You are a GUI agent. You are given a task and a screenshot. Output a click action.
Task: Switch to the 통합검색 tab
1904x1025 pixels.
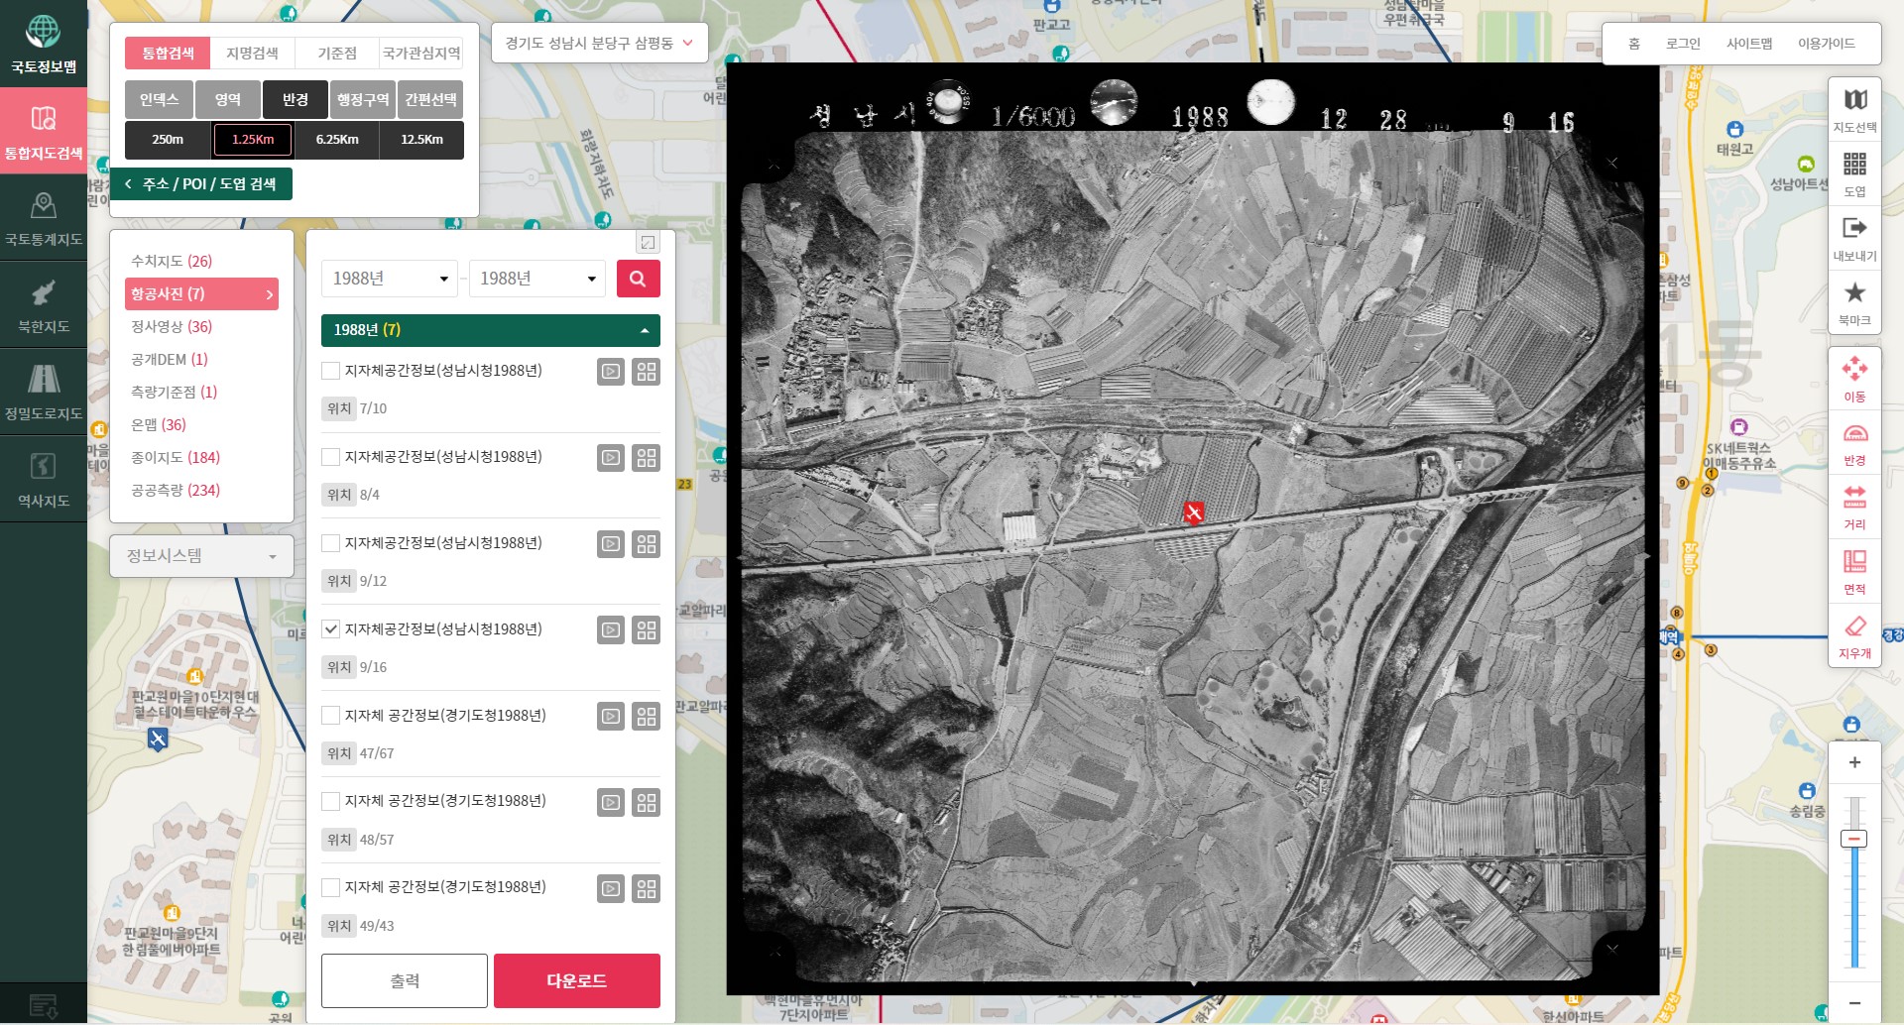[168, 54]
